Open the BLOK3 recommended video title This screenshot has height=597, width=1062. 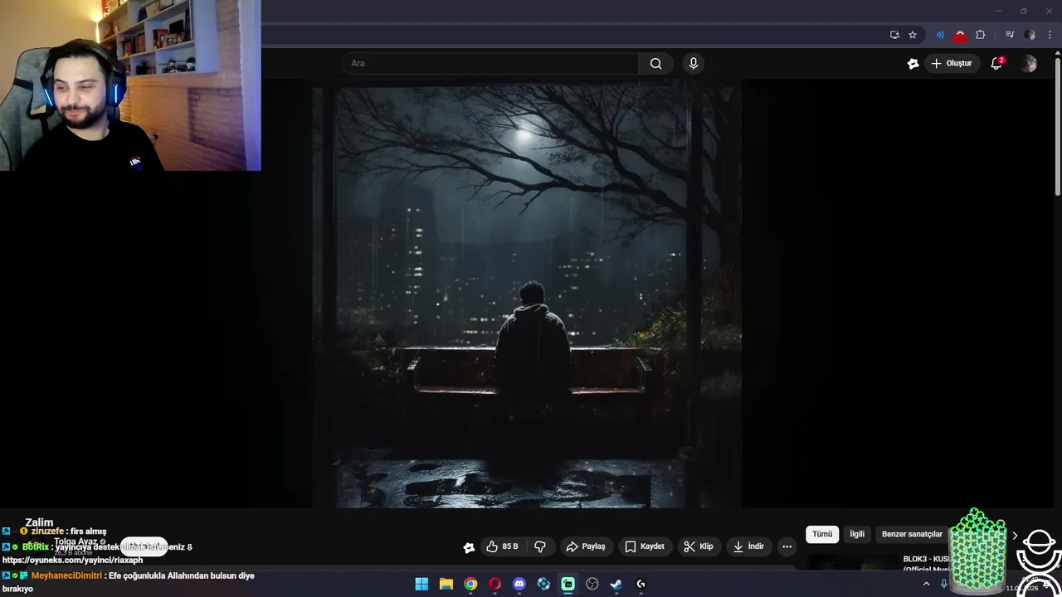(928, 564)
